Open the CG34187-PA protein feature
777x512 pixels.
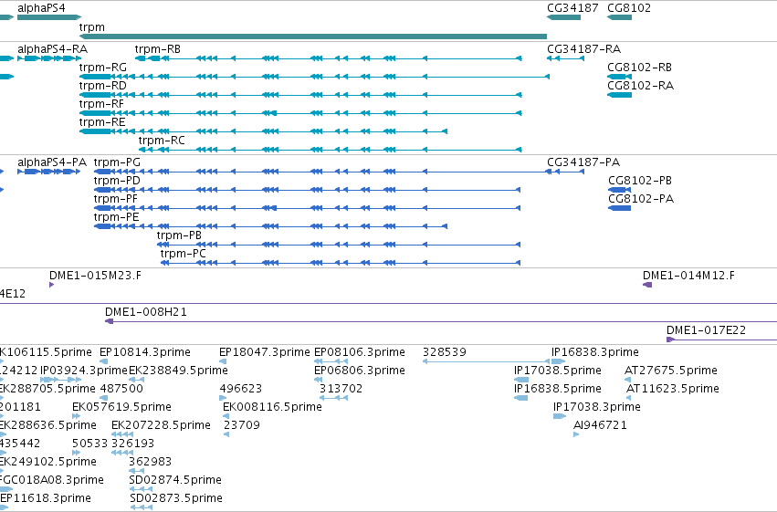click(583, 162)
